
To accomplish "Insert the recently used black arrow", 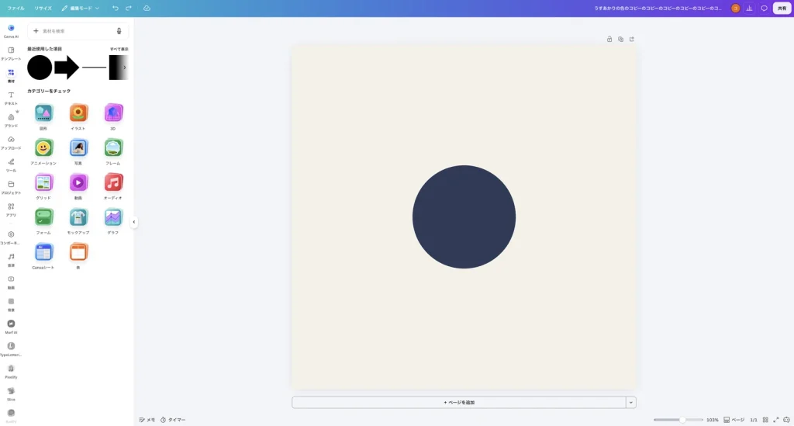I will (x=67, y=68).
